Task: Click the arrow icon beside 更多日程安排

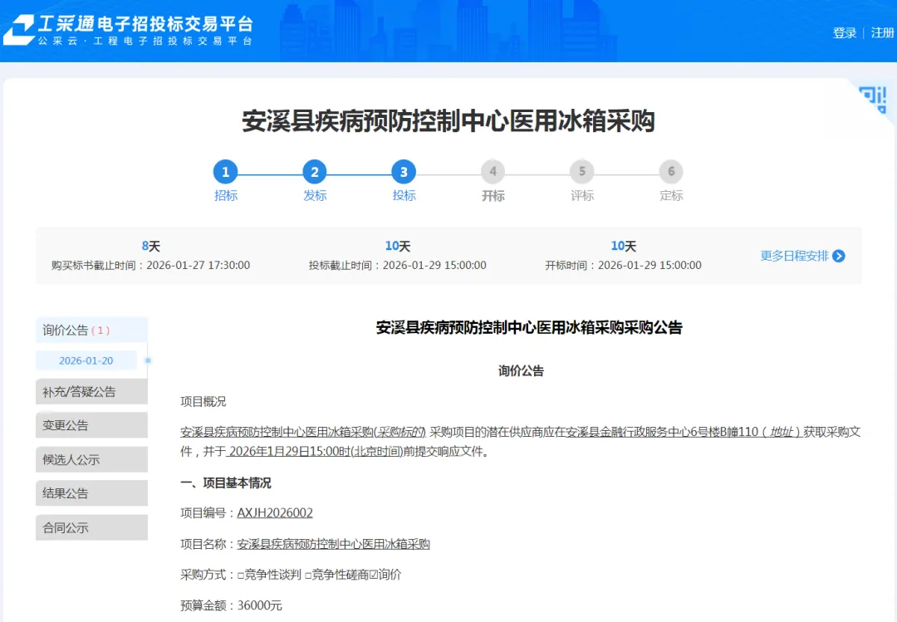Action: [839, 256]
